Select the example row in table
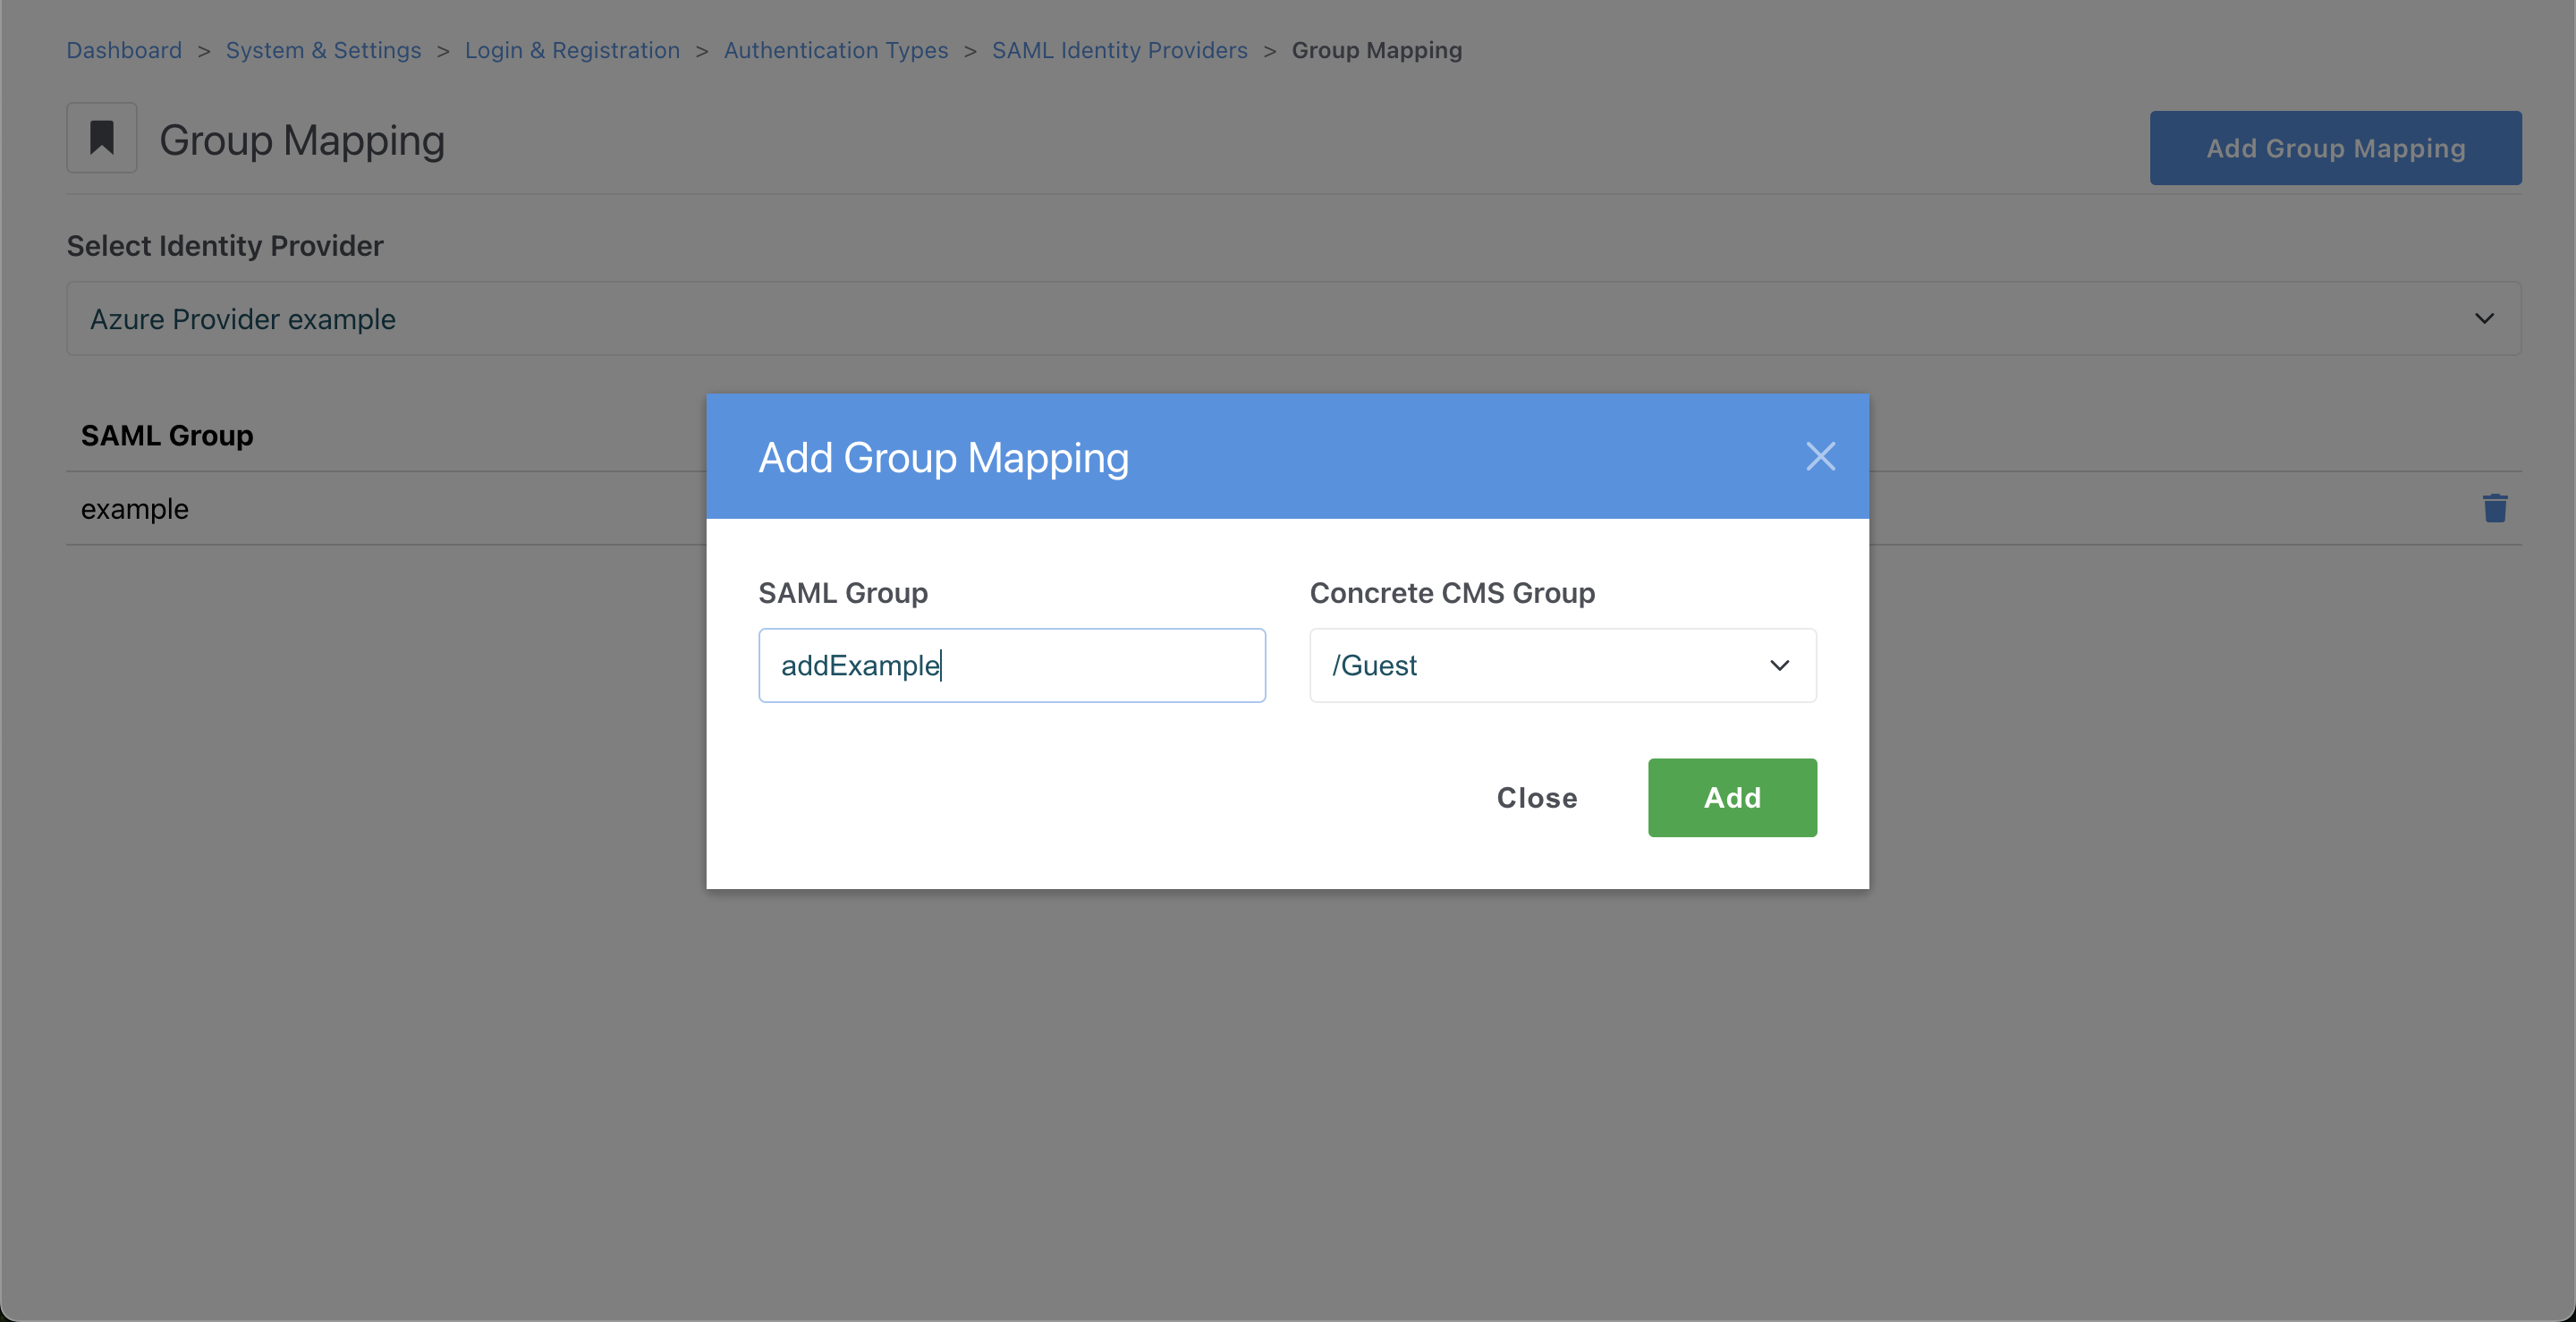The width and height of the screenshot is (2576, 1322). coord(135,509)
